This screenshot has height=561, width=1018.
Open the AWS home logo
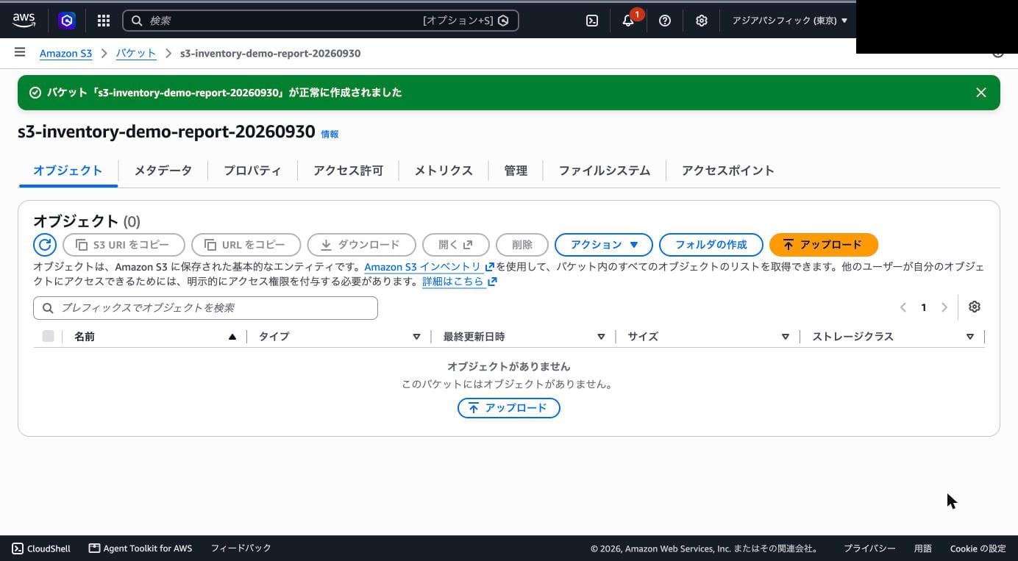[24, 21]
